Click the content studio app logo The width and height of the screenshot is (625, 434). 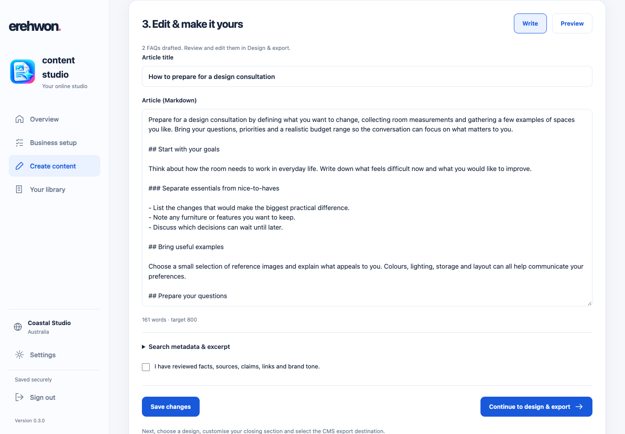23,72
